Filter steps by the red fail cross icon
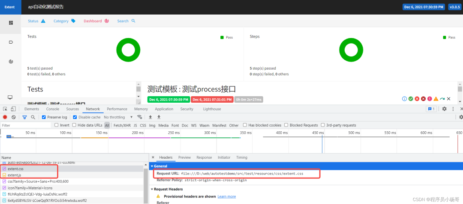 pos(417,99)
